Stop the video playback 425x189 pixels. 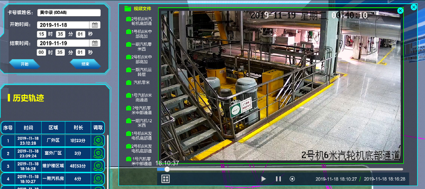click(x=292, y=179)
